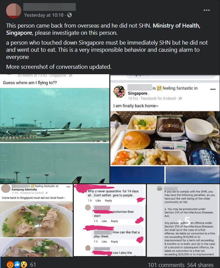Click the public globe privacy icon
220x268 pixels.
coord(69,15)
